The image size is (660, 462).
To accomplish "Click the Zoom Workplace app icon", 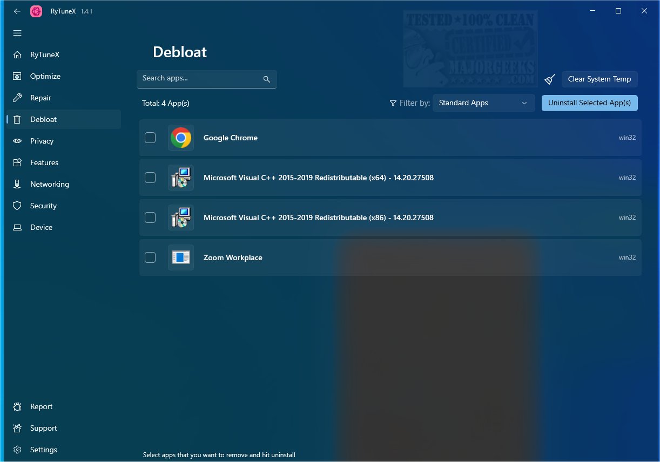I will pos(181,257).
